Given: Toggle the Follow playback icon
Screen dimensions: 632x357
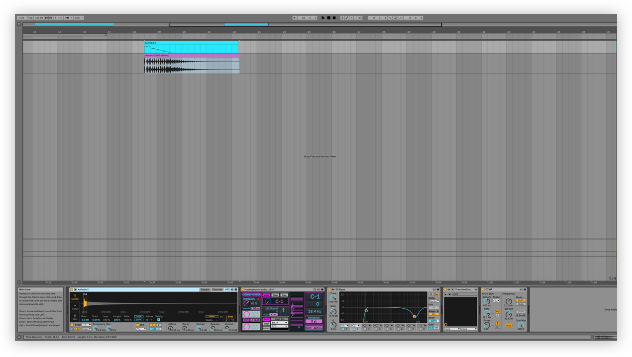Looking at the screenshot, I should tap(295, 18).
